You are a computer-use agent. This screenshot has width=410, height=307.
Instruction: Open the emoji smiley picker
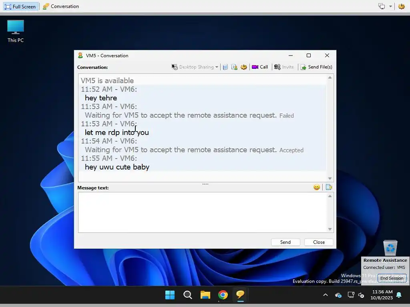tap(317, 187)
